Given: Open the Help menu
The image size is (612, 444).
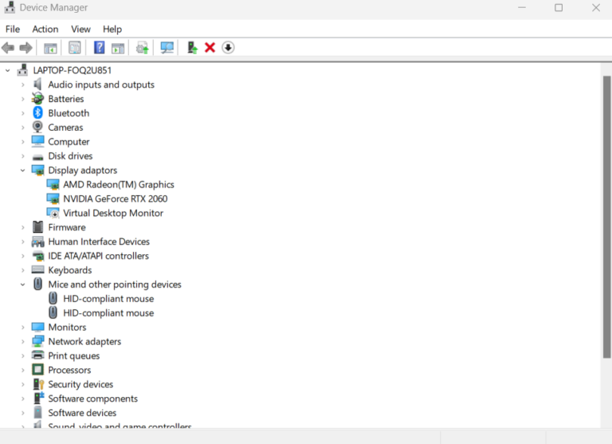Looking at the screenshot, I should (112, 29).
